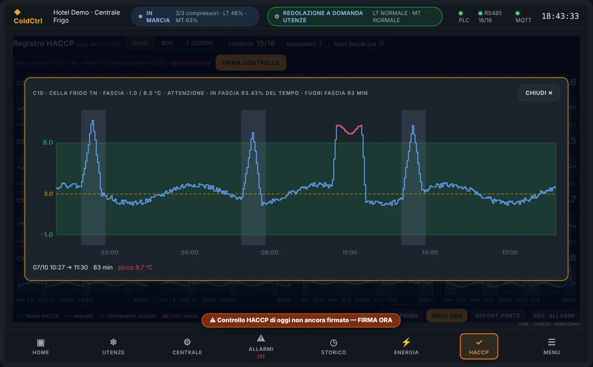Open HOME from the bottom navigation
This screenshot has width=593, height=367.
(41, 346)
